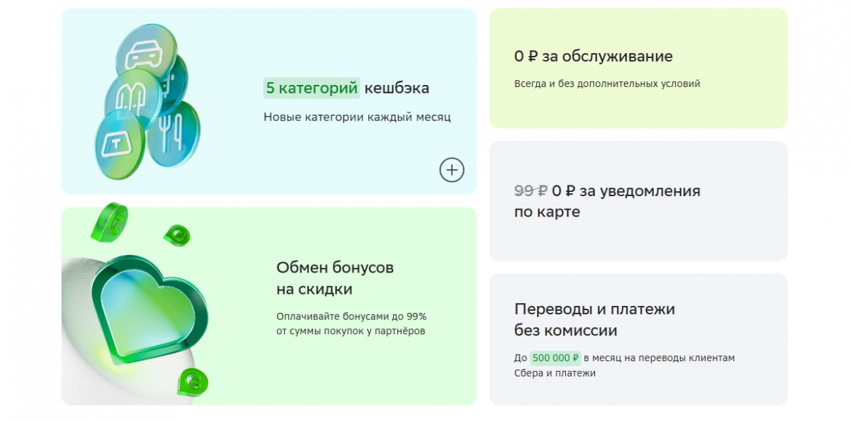Click the highlighted '5 категорий' label
This screenshot has height=422, width=850.
click(x=311, y=89)
